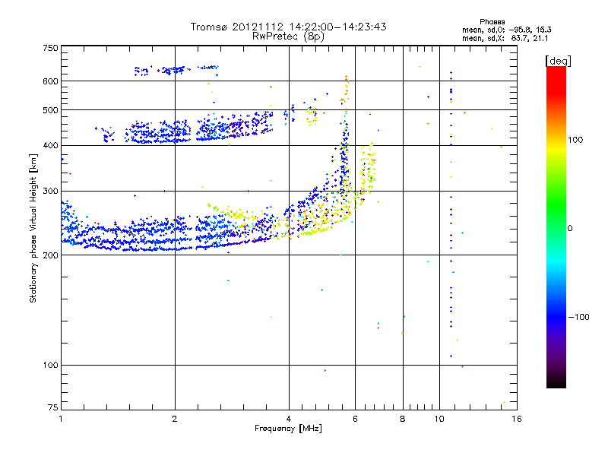The height and width of the screenshot is (456, 608).
Task: Click the y-axis tick label "300"
Action: tap(50, 191)
